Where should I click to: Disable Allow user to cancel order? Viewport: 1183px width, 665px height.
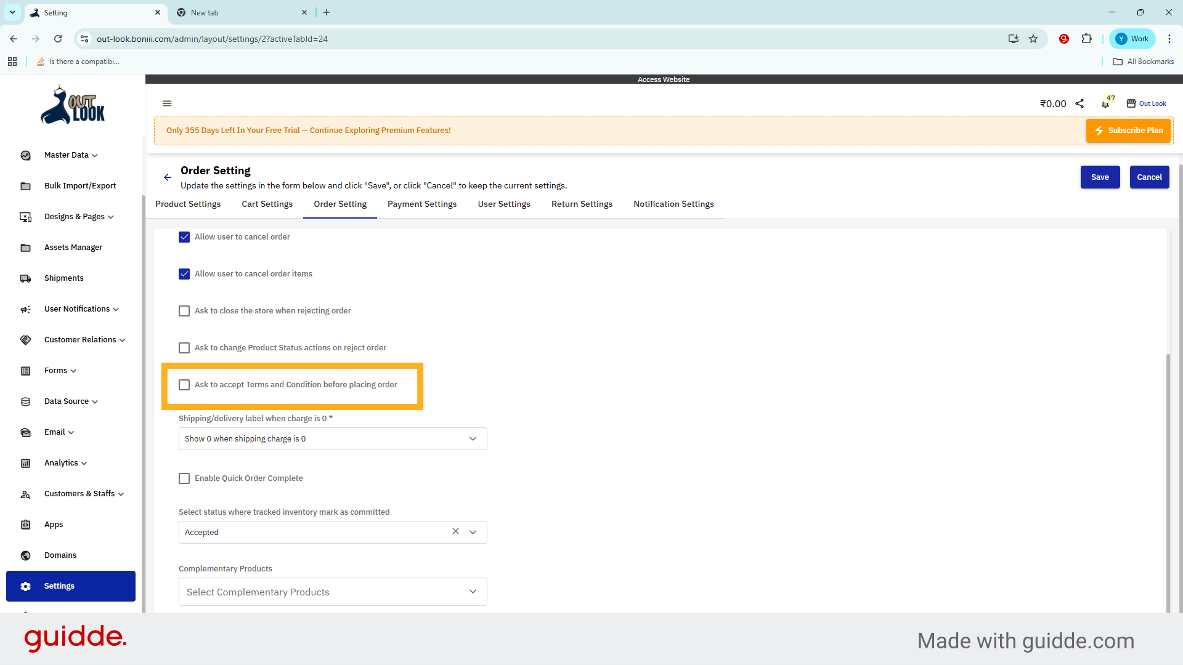[x=184, y=236]
